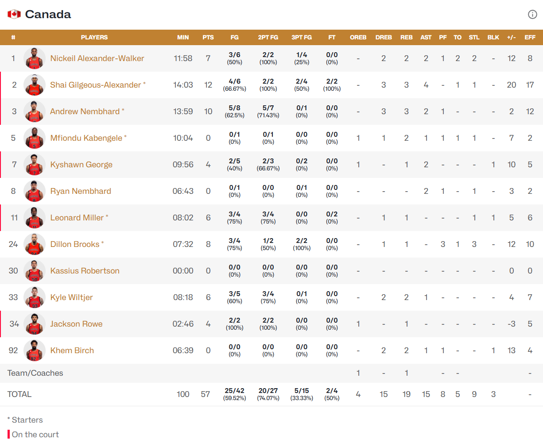Click the Canada flag icon
The height and width of the screenshot is (447, 543).
(14, 14)
